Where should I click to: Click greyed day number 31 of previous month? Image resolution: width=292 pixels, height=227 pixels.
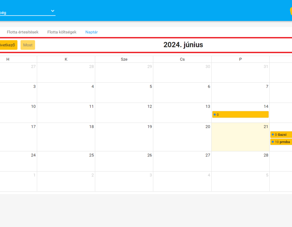tap(266, 66)
